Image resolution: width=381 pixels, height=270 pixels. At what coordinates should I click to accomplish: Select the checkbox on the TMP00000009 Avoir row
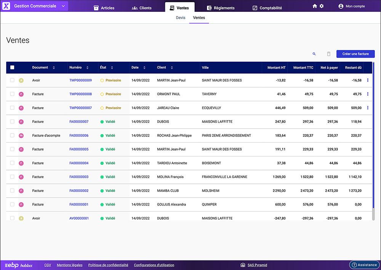point(12,80)
